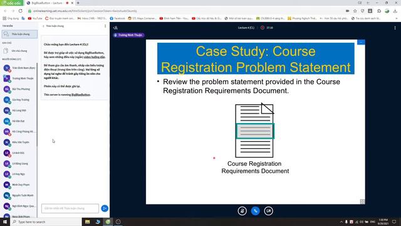
Task: Open the Windows Start menu
Action: coord(5,222)
